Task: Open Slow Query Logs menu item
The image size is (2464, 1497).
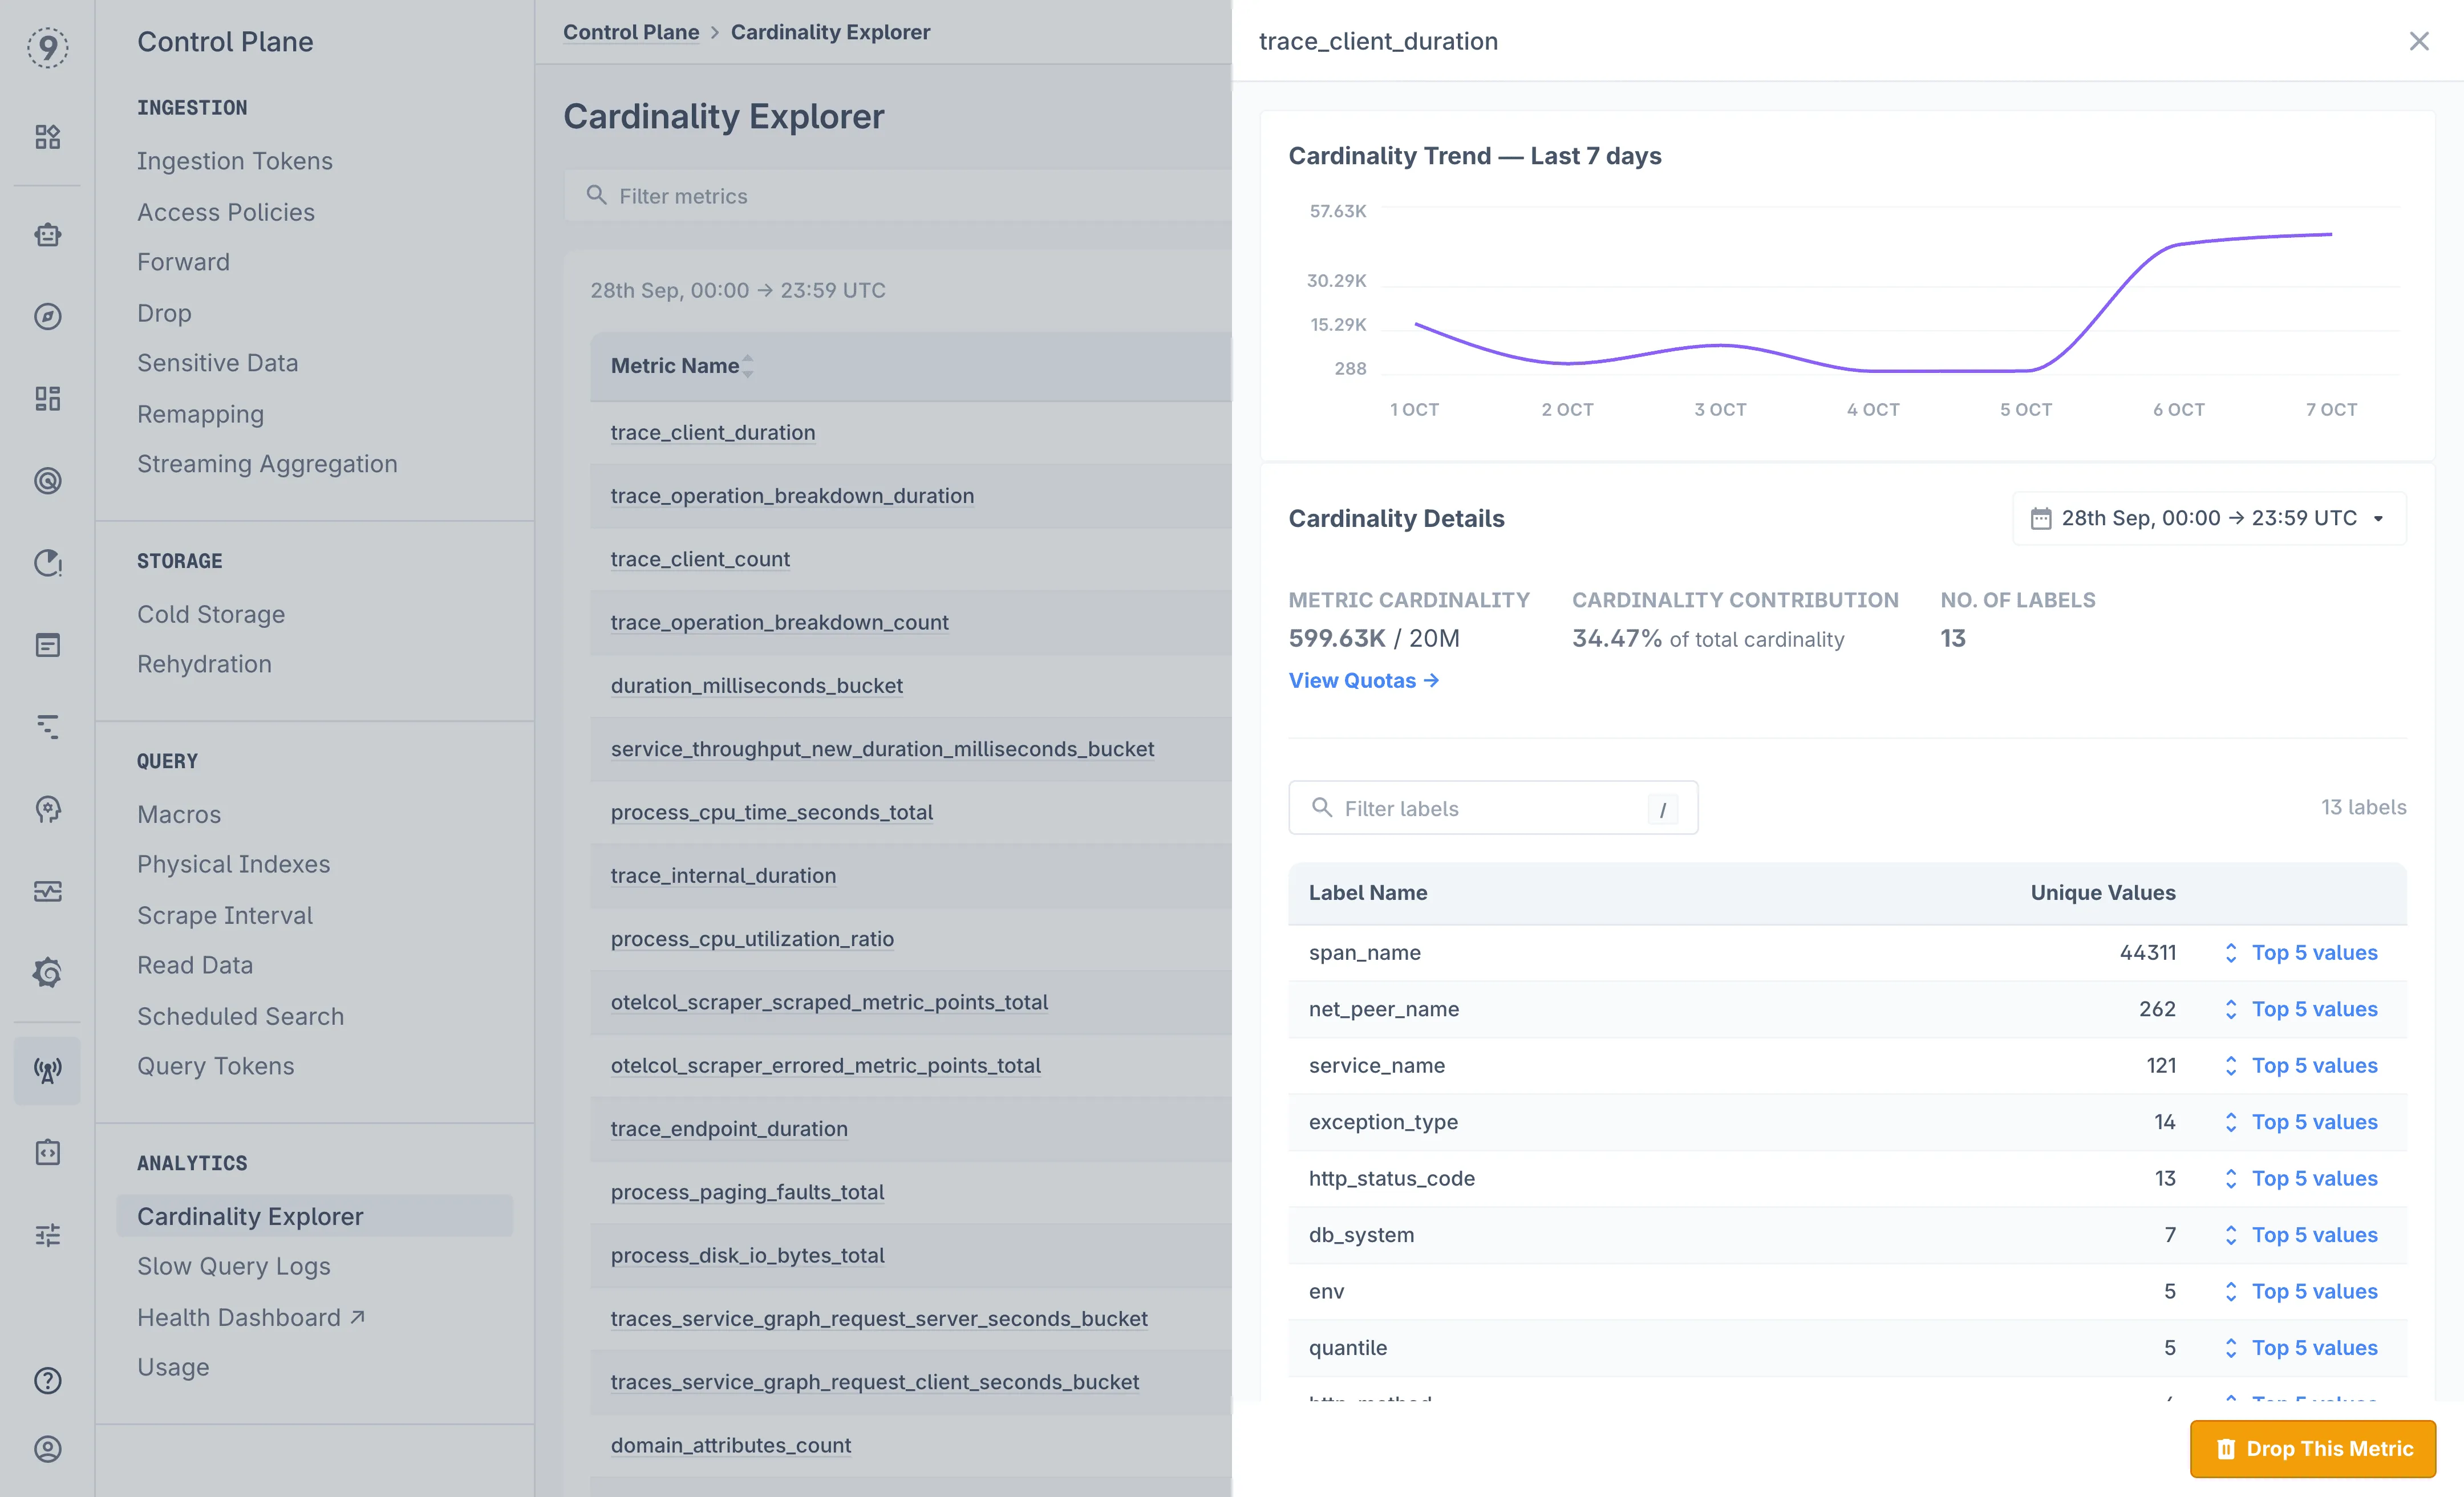Action: click(x=233, y=1266)
